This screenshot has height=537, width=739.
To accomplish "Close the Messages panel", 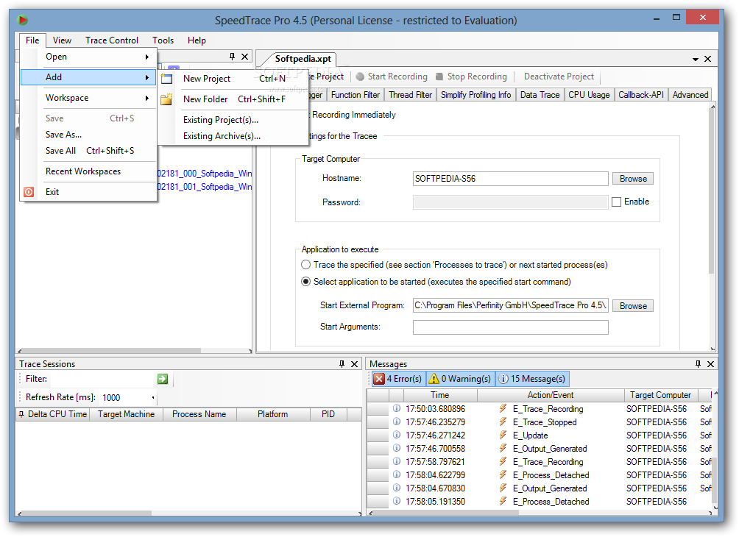I will 711,363.
